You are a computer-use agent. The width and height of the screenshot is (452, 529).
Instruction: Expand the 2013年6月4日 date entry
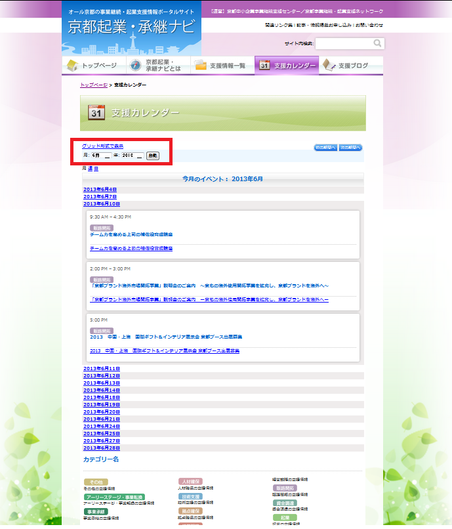click(x=100, y=189)
